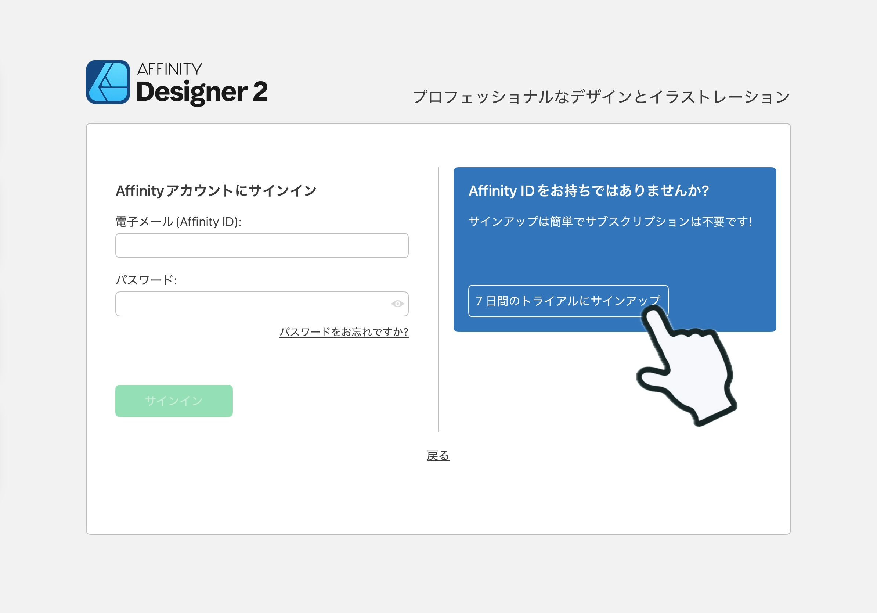Click the Affinity Designer 2 app logo icon
The width and height of the screenshot is (877, 613).
click(x=108, y=82)
